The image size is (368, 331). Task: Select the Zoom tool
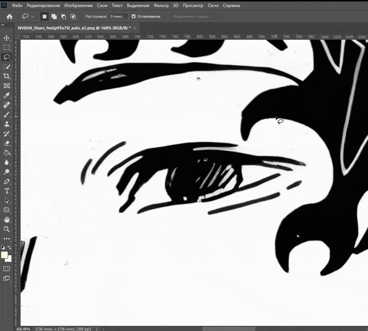(x=7, y=229)
